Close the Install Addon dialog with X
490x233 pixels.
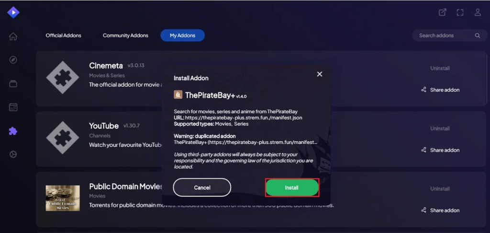click(319, 74)
